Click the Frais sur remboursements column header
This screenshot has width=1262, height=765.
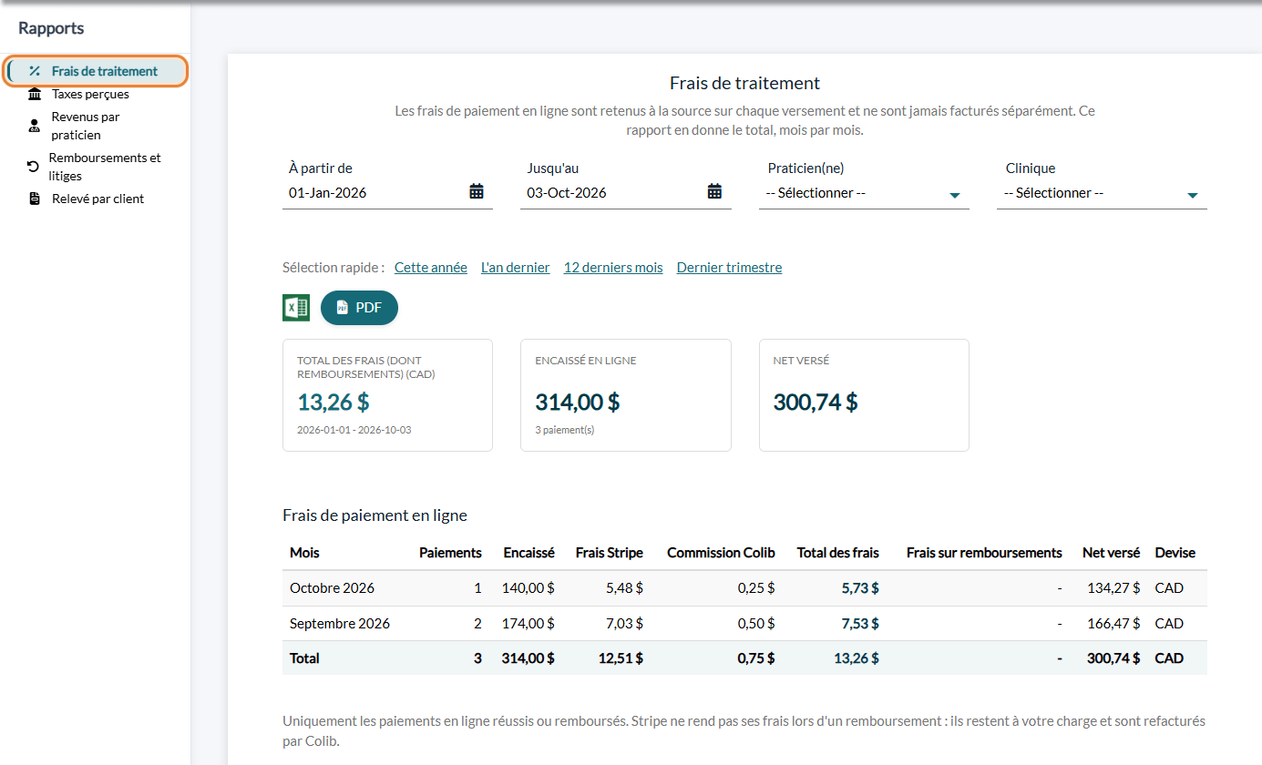point(984,553)
